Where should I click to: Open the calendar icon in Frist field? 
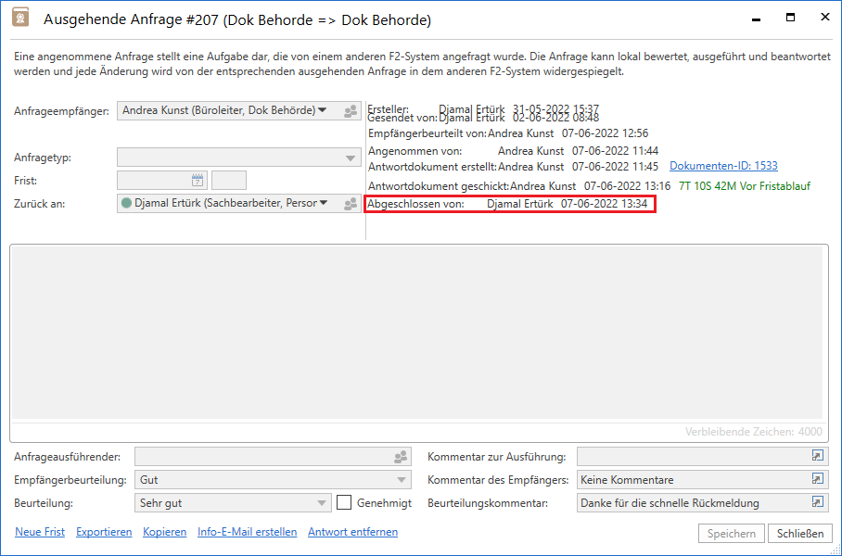click(x=198, y=181)
